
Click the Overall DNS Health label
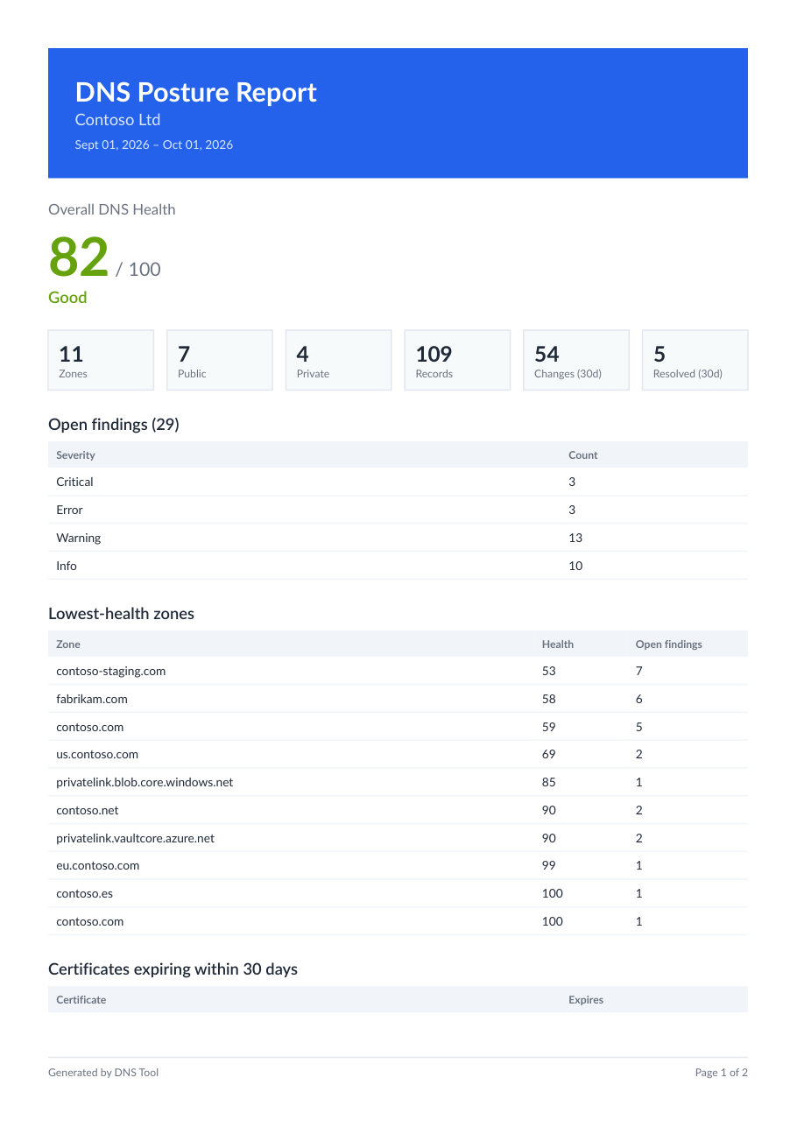coord(112,209)
